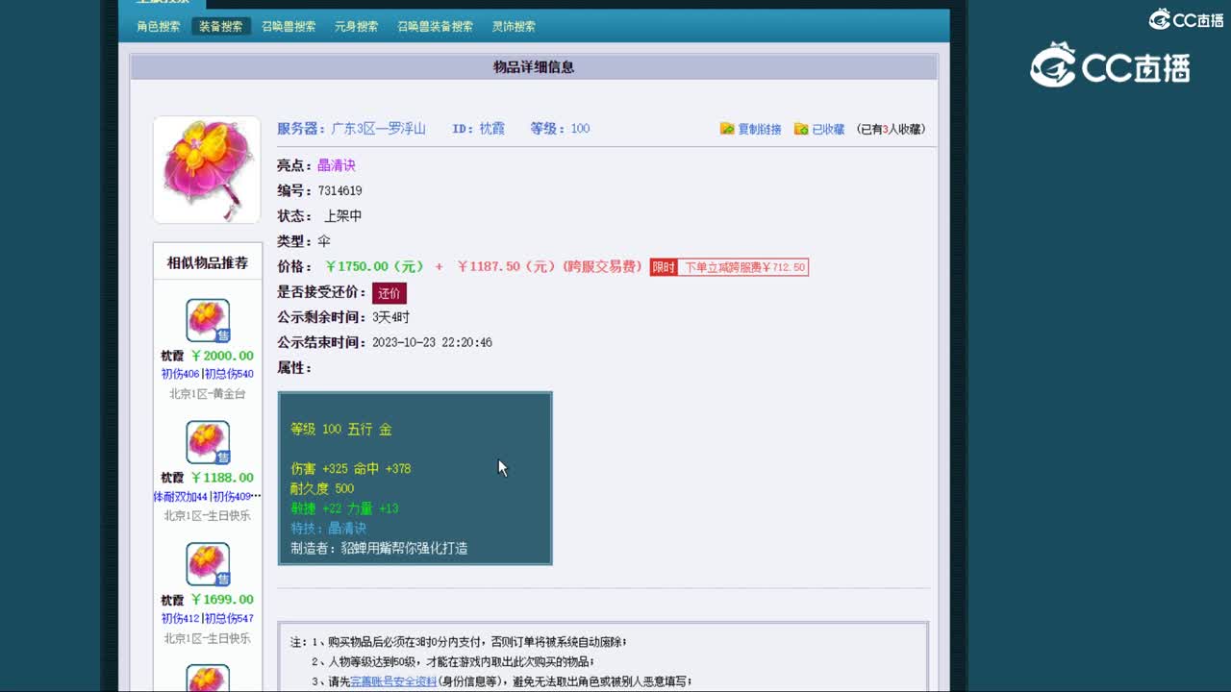Switch to the 召唤兽装备搜索 tab
The width and height of the screenshot is (1231, 692).
tap(436, 26)
